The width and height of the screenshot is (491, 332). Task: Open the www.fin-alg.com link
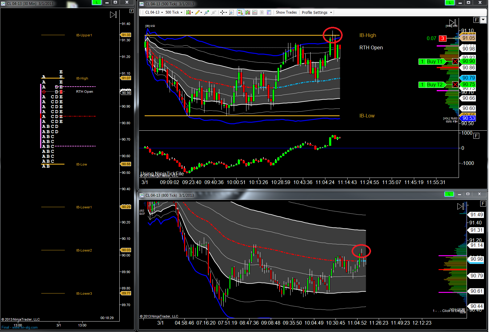(25, 327)
